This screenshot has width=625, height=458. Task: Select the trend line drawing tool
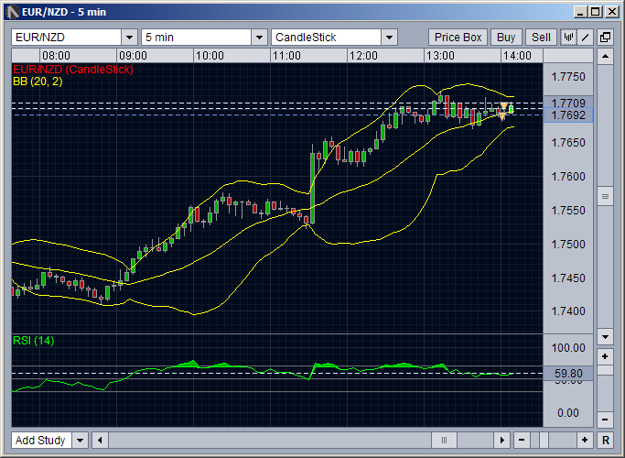click(x=585, y=38)
